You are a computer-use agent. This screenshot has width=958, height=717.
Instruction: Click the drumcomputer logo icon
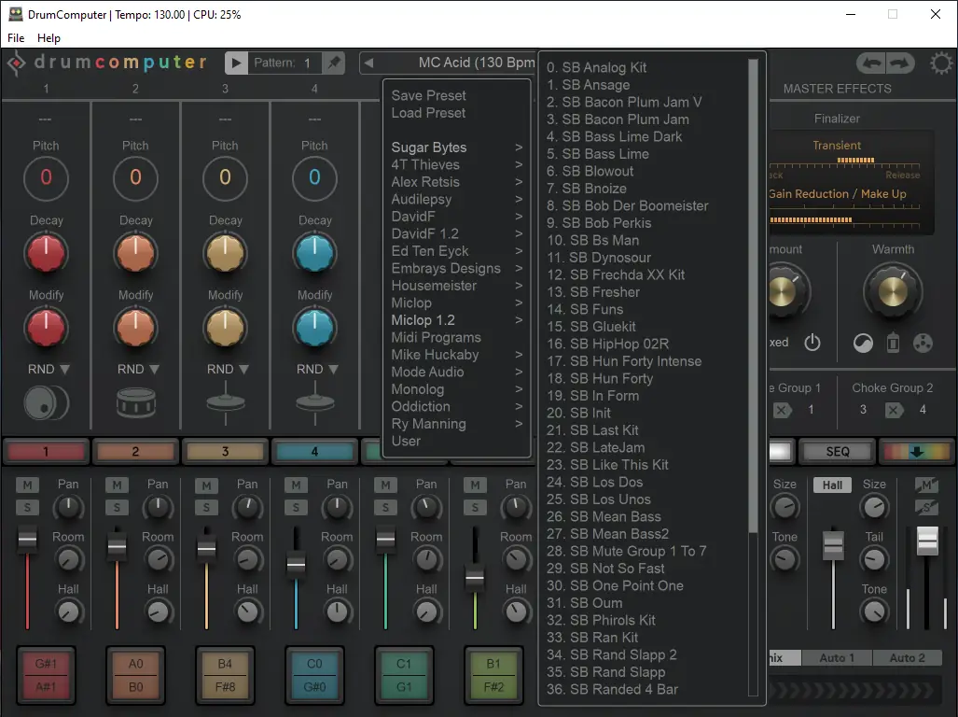pyautogui.click(x=17, y=63)
